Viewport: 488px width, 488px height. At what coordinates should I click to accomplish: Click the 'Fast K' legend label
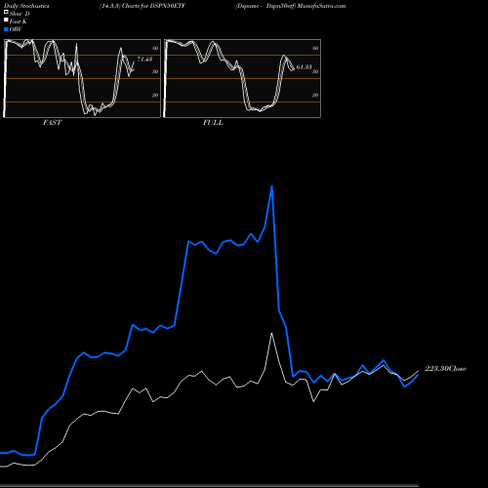click(19, 21)
